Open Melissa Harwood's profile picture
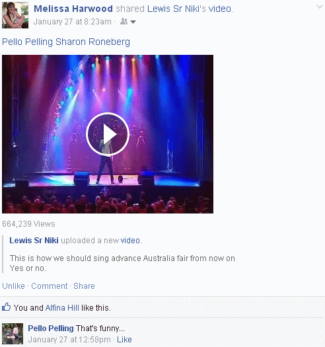325x347 pixels. tap(15, 15)
